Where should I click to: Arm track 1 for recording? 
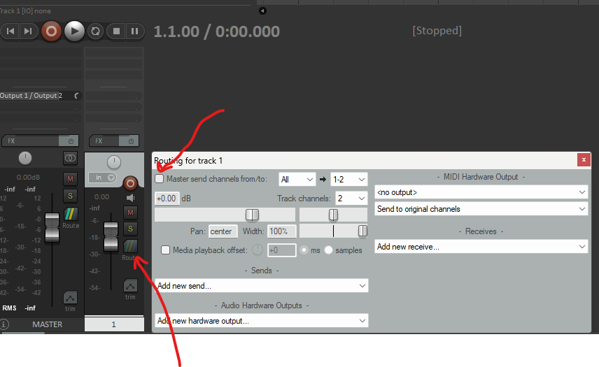129,184
